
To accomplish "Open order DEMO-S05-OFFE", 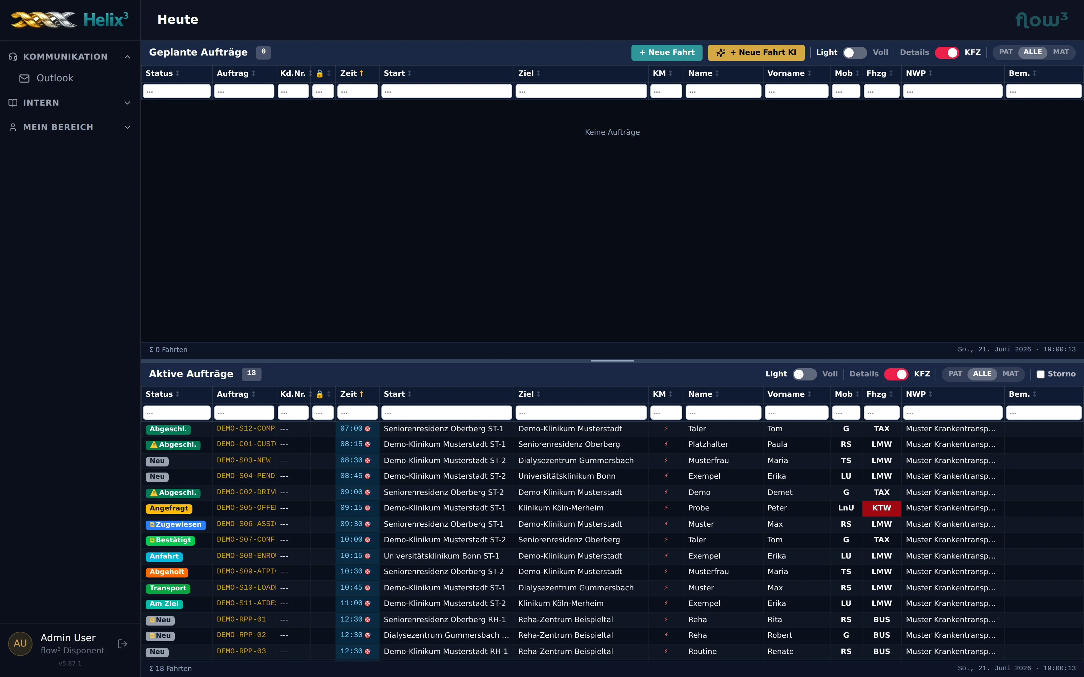I will pyautogui.click(x=246, y=508).
